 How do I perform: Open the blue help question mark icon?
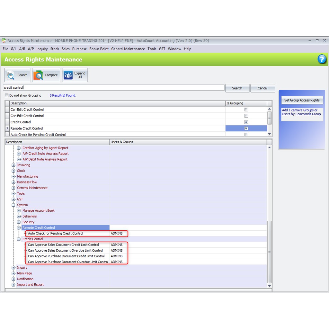tap(322, 59)
